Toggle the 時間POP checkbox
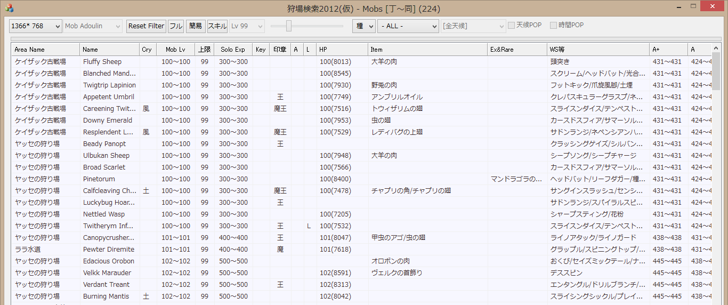Screen dimensions: 728x305 (x=554, y=26)
